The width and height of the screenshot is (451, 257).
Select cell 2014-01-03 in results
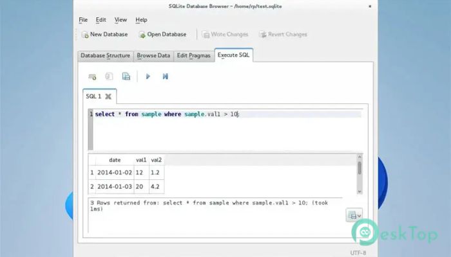[x=115, y=187]
